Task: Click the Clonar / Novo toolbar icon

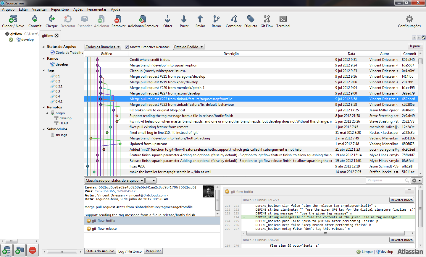Action: [13, 19]
